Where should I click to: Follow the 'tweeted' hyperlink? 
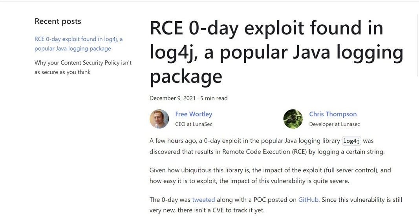pyautogui.click(x=203, y=200)
